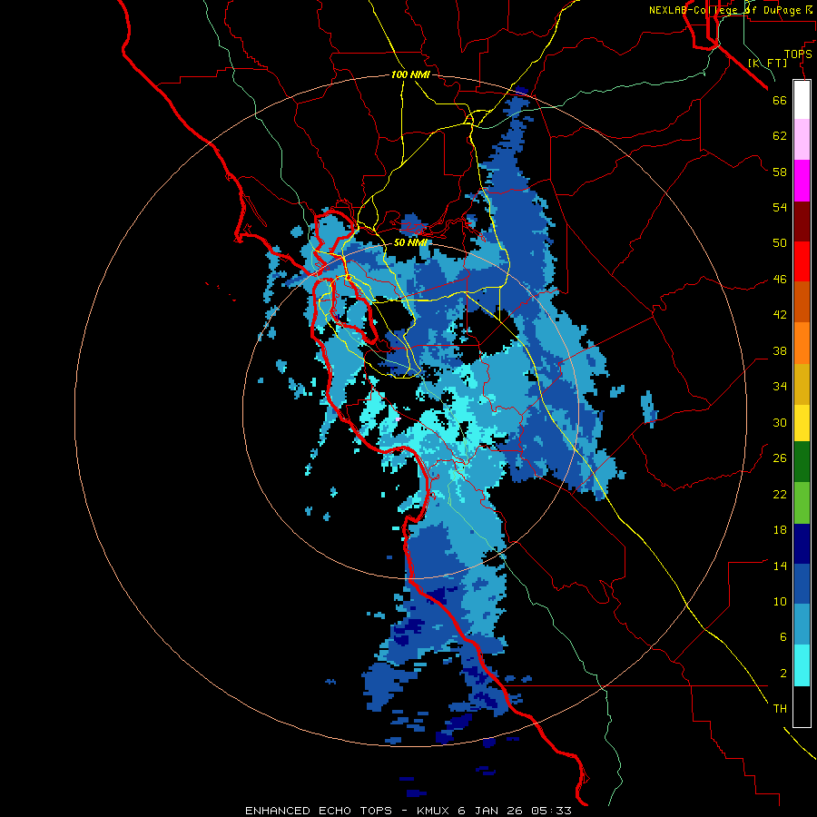This screenshot has height=817, width=817.
Task: Click the gold legend swatch
Action: coord(802,384)
